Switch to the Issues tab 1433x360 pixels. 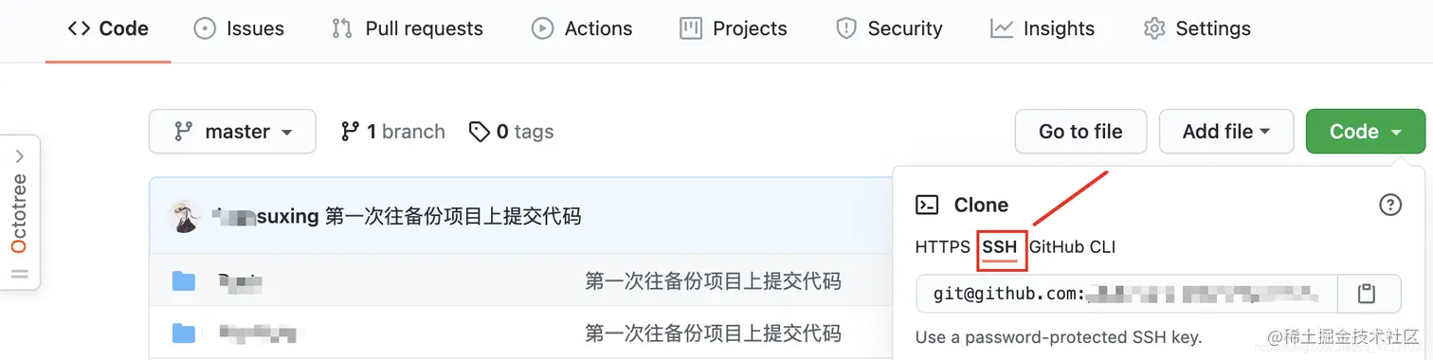[x=239, y=28]
